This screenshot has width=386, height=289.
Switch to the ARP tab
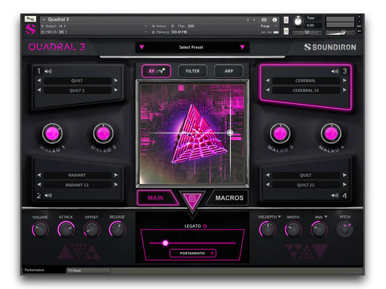tap(229, 71)
